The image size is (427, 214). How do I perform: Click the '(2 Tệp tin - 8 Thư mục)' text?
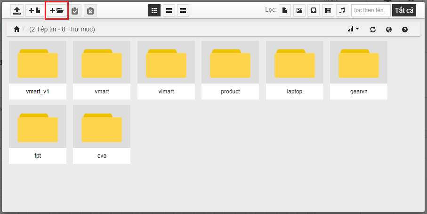click(62, 29)
